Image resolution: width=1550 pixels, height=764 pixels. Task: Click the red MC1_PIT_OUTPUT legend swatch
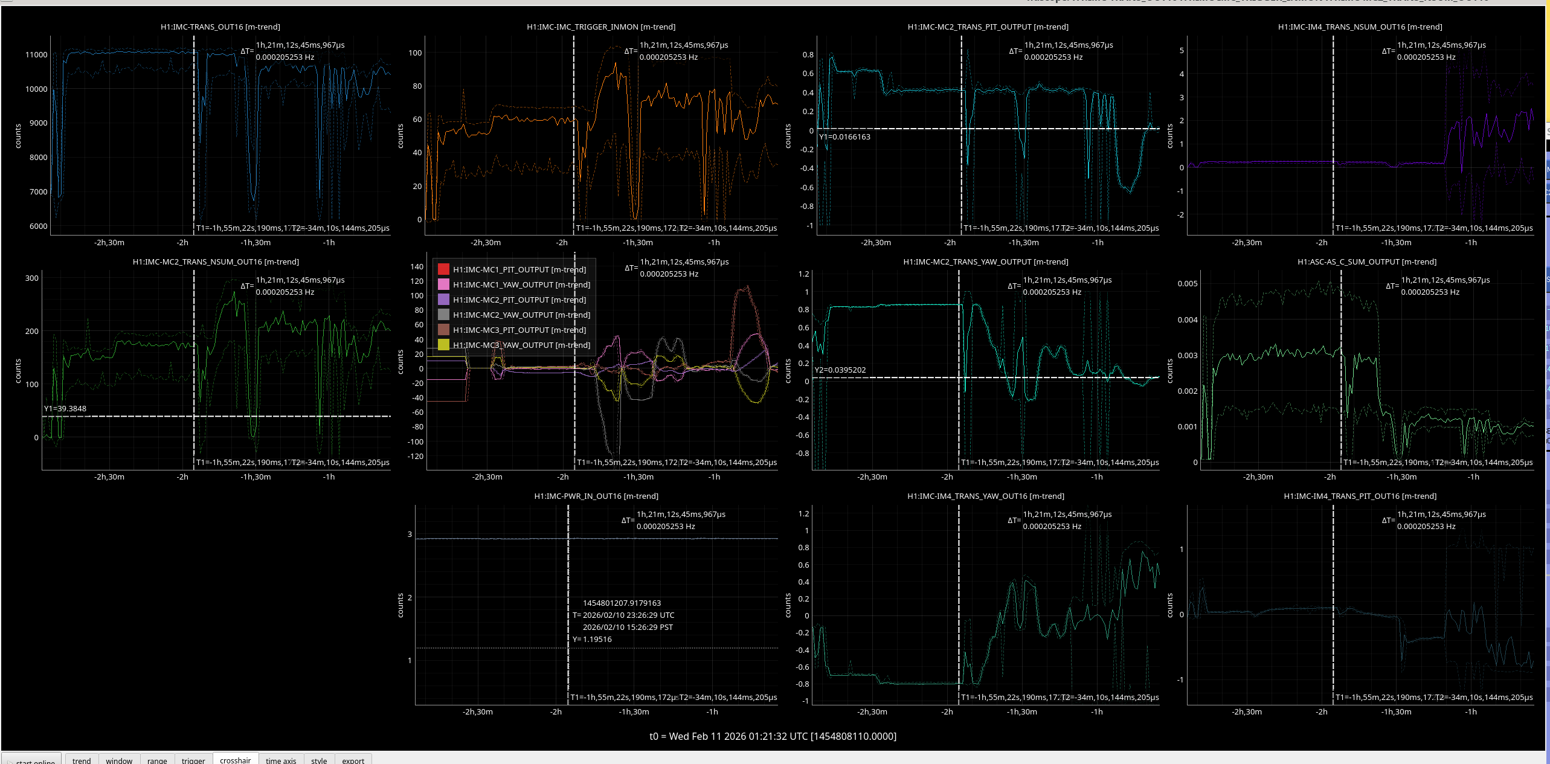443,269
